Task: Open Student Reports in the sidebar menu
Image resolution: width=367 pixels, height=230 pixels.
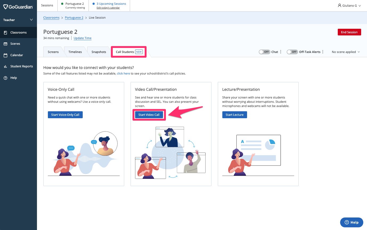Action: point(18,66)
